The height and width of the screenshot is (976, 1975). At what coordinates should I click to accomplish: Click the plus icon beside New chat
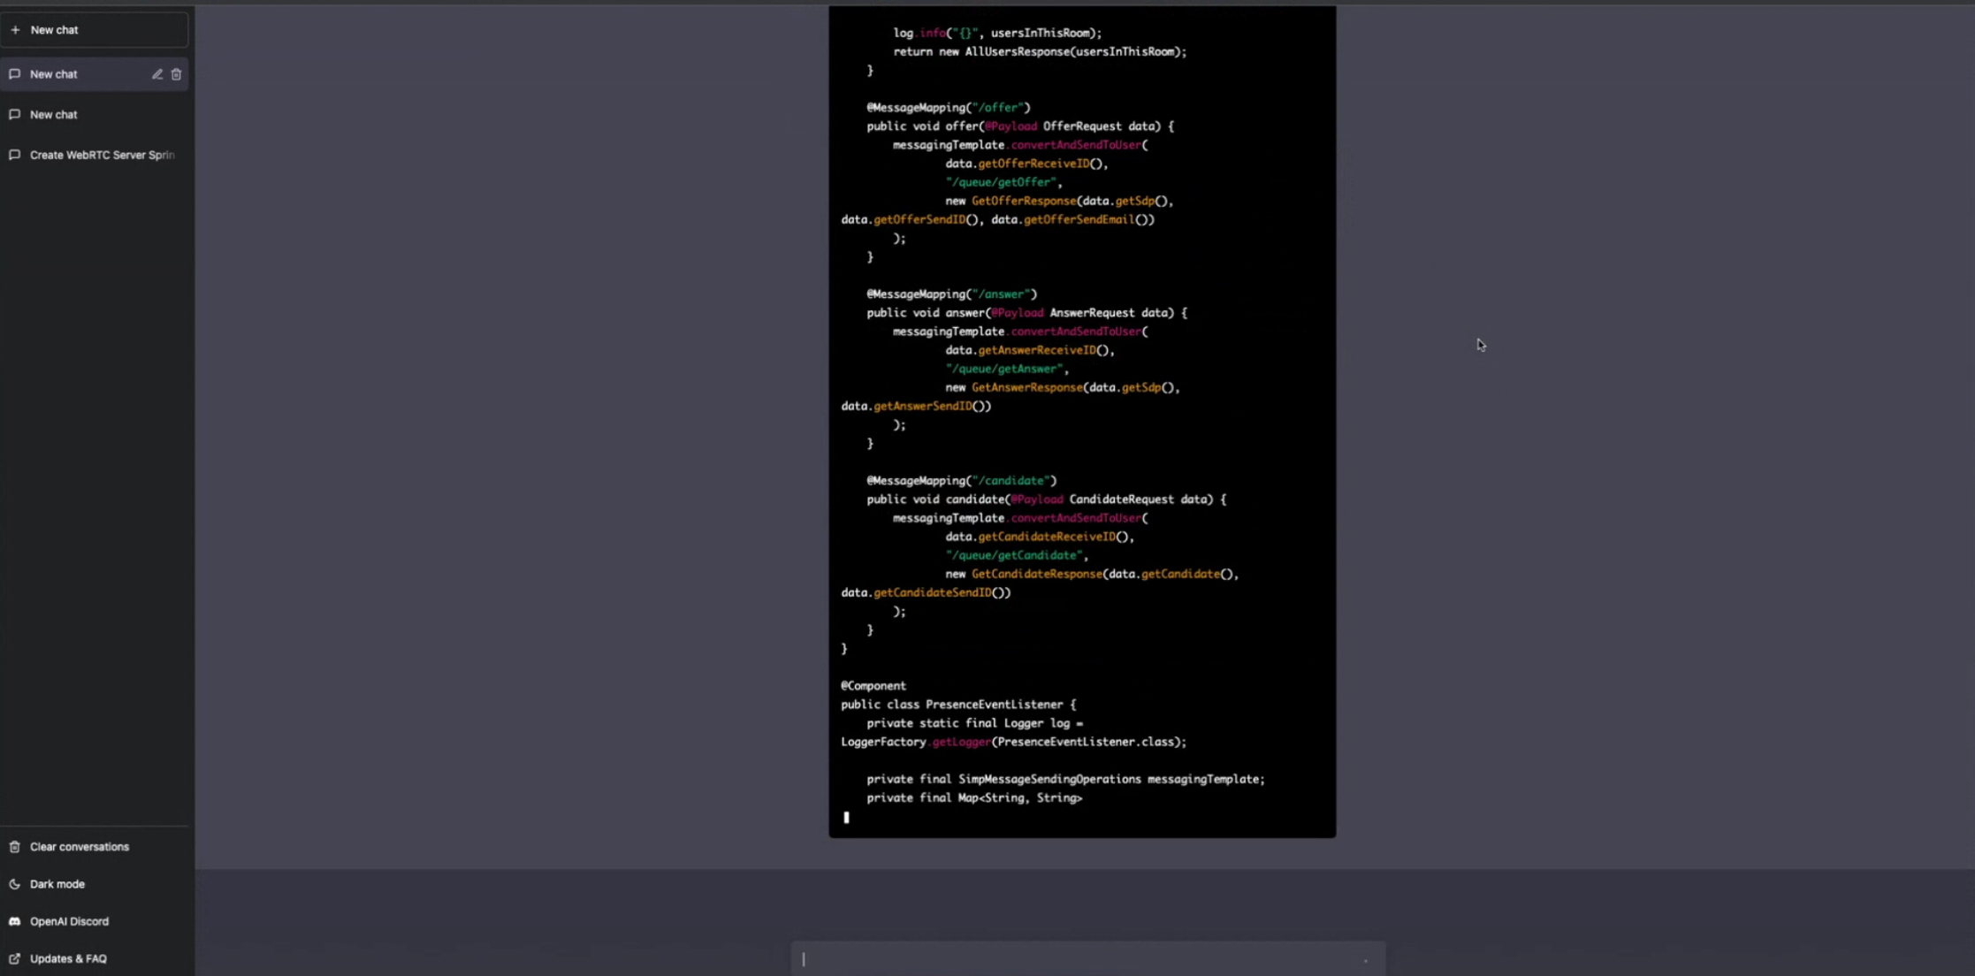(15, 30)
